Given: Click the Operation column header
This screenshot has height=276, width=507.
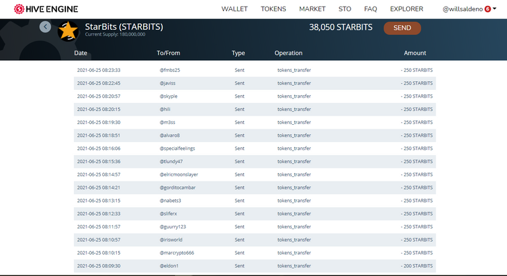Looking at the screenshot, I should [x=288, y=53].
